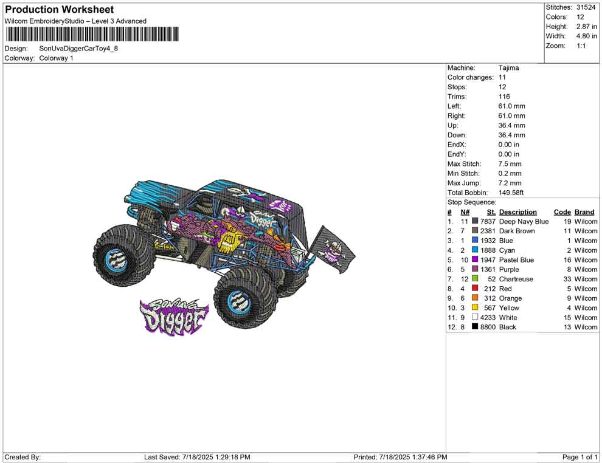Click the Code column header
This screenshot has width=602, height=463.
(562, 211)
